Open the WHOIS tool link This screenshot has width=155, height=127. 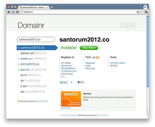click(114, 66)
